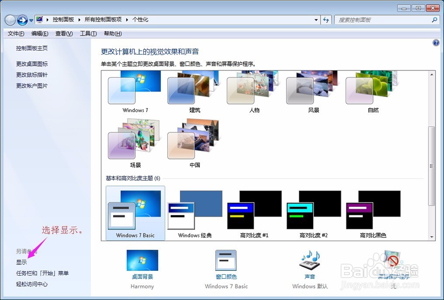Click the help question mark icon
The height and width of the screenshot is (300, 444).
tap(436, 43)
